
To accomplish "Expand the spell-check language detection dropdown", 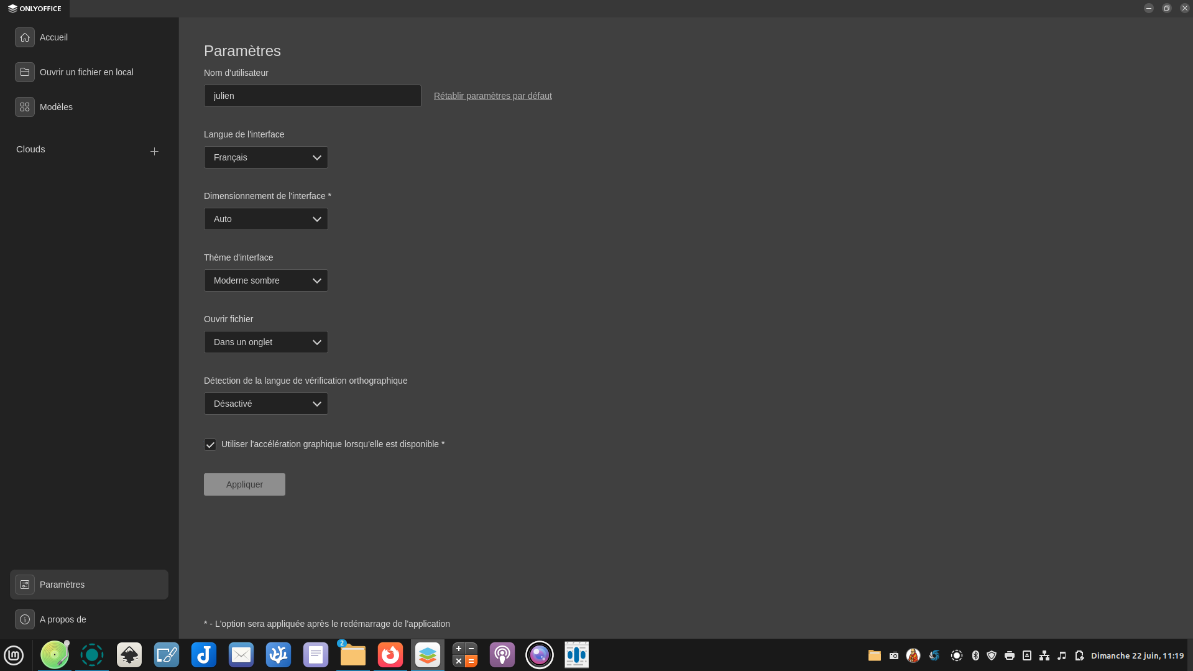I will pos(265,404).
